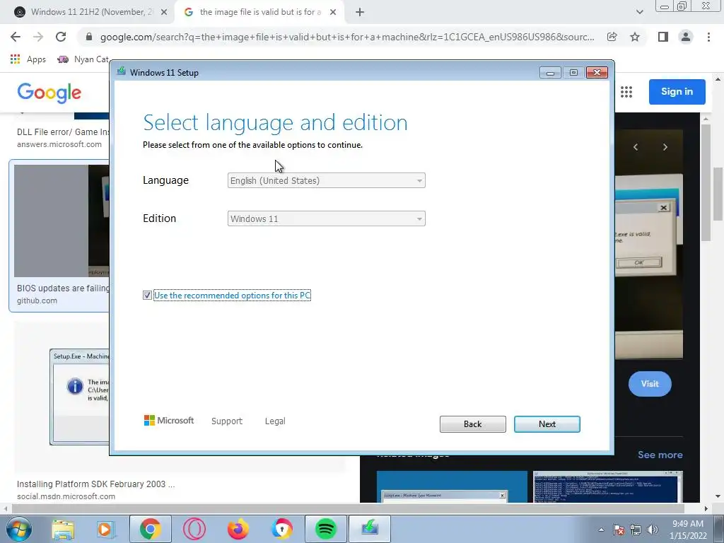724x543 pixels.
Task: Click the Windows 11 Setup title icon
Action: 122,71
